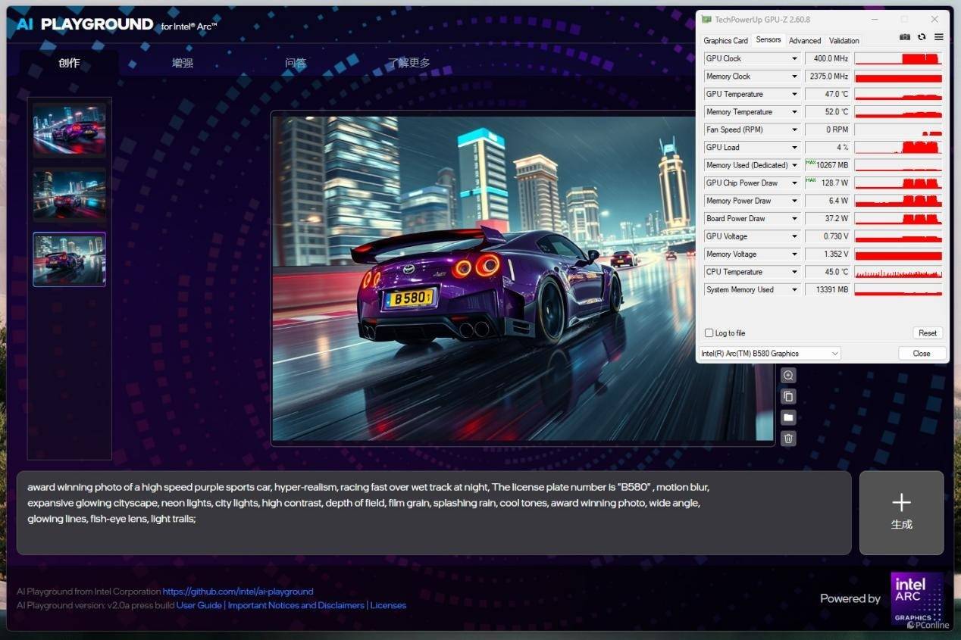Viewport: 961px width, 640px height.
Task: Delete the generated image with the trash icon
Action: pos(788,439)
